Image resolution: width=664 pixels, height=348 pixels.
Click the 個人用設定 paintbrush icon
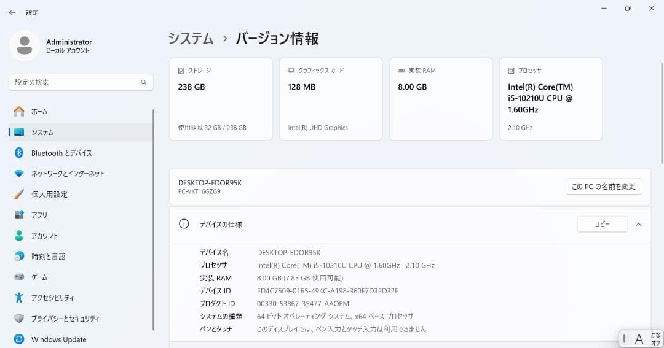tap(19, 194)
